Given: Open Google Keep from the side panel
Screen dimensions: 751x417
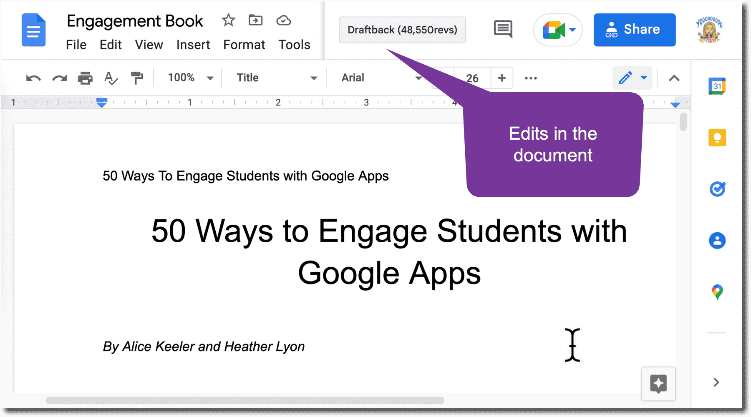Looking at the screenshot, I should click(717, 138).
